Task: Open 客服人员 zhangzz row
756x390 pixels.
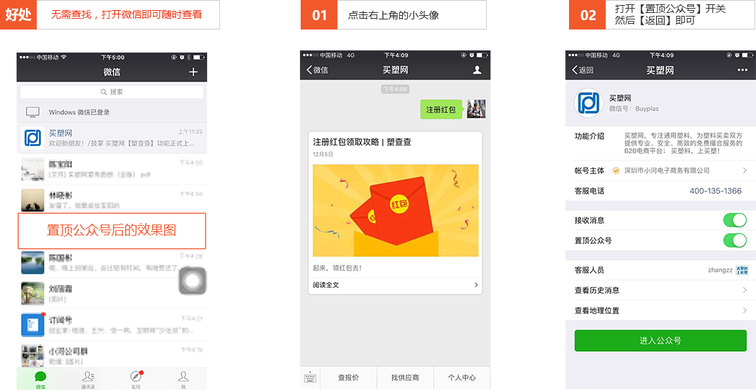Action: [660, 270]
